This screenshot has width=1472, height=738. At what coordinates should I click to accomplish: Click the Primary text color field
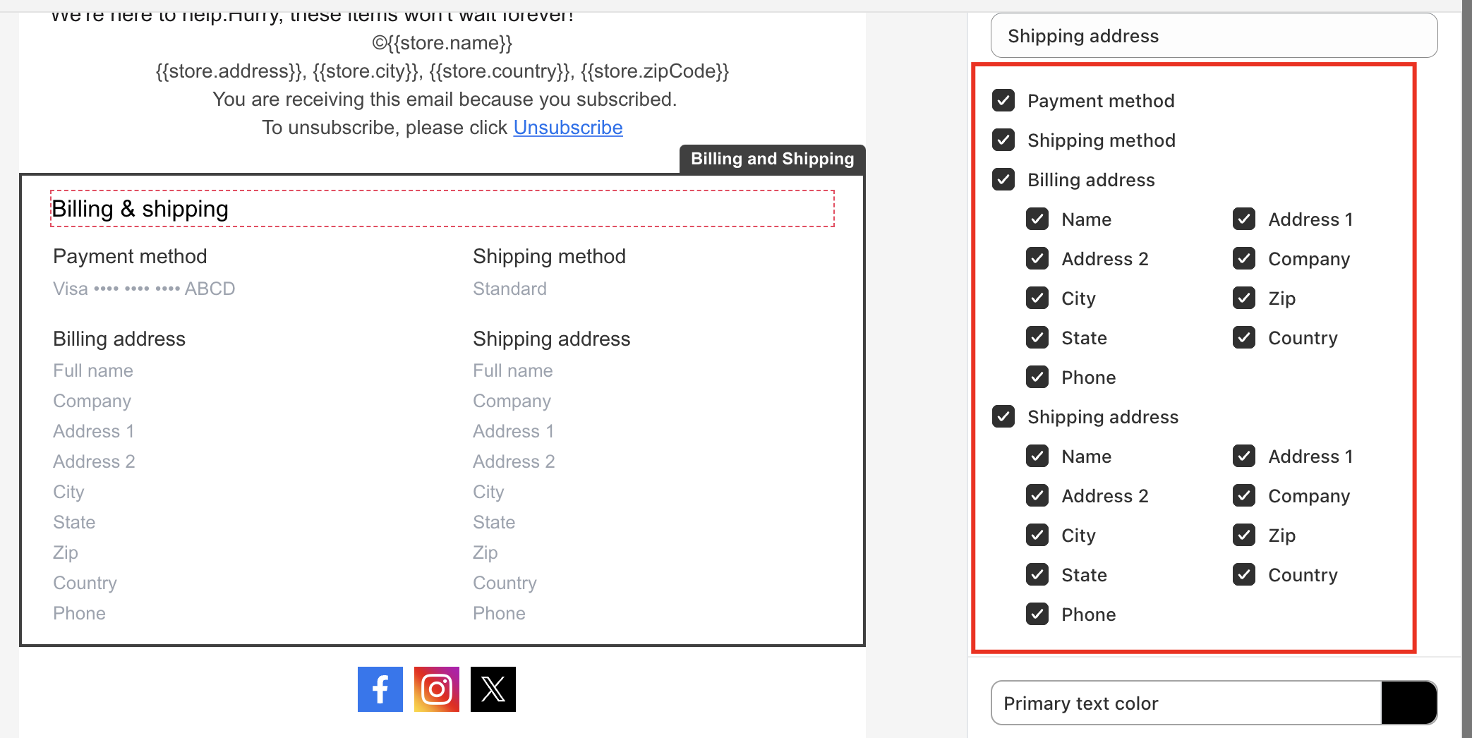click(x=1186, y=703)
